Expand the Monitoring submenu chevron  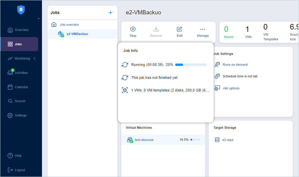click(35, 59)
